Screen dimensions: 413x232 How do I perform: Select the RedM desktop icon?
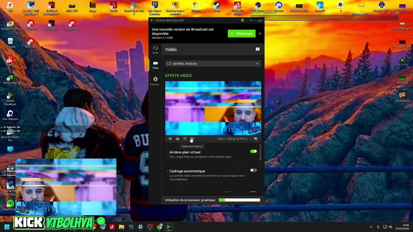click(x=10, y=61)
